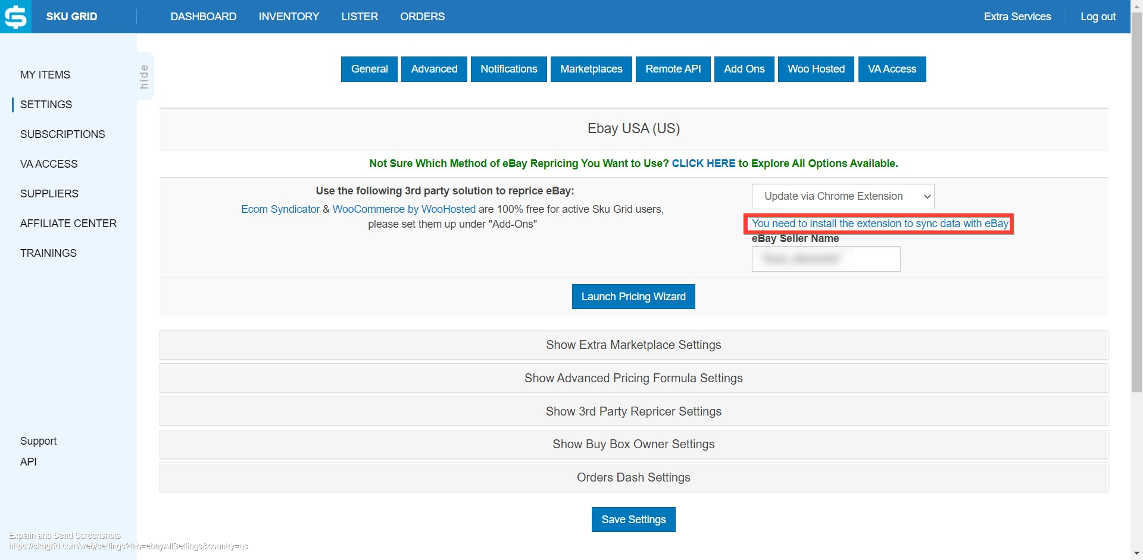Click the Ebay USA (US) heading
Image resolution: width=1143 pixels, height=560 pixels.
point(633,128)
